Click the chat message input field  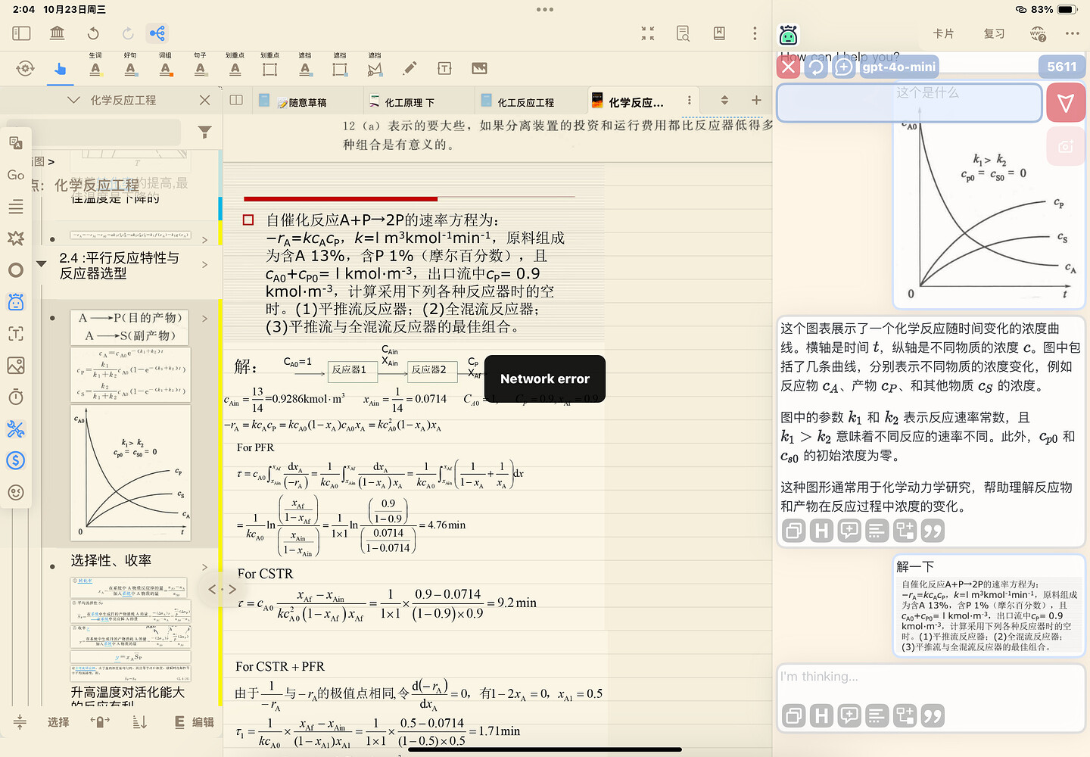pyautogui.click(x=910, y=103)
